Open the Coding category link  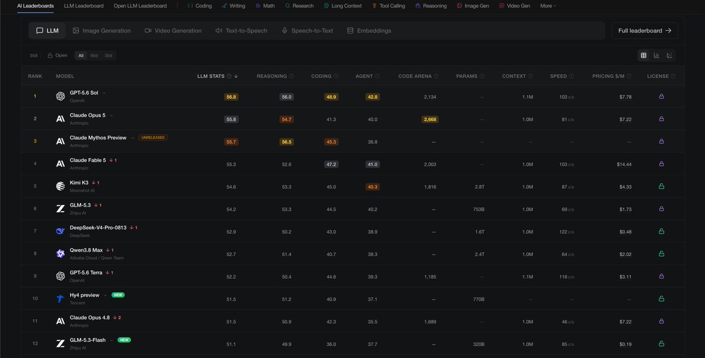(x=200, y=6)
